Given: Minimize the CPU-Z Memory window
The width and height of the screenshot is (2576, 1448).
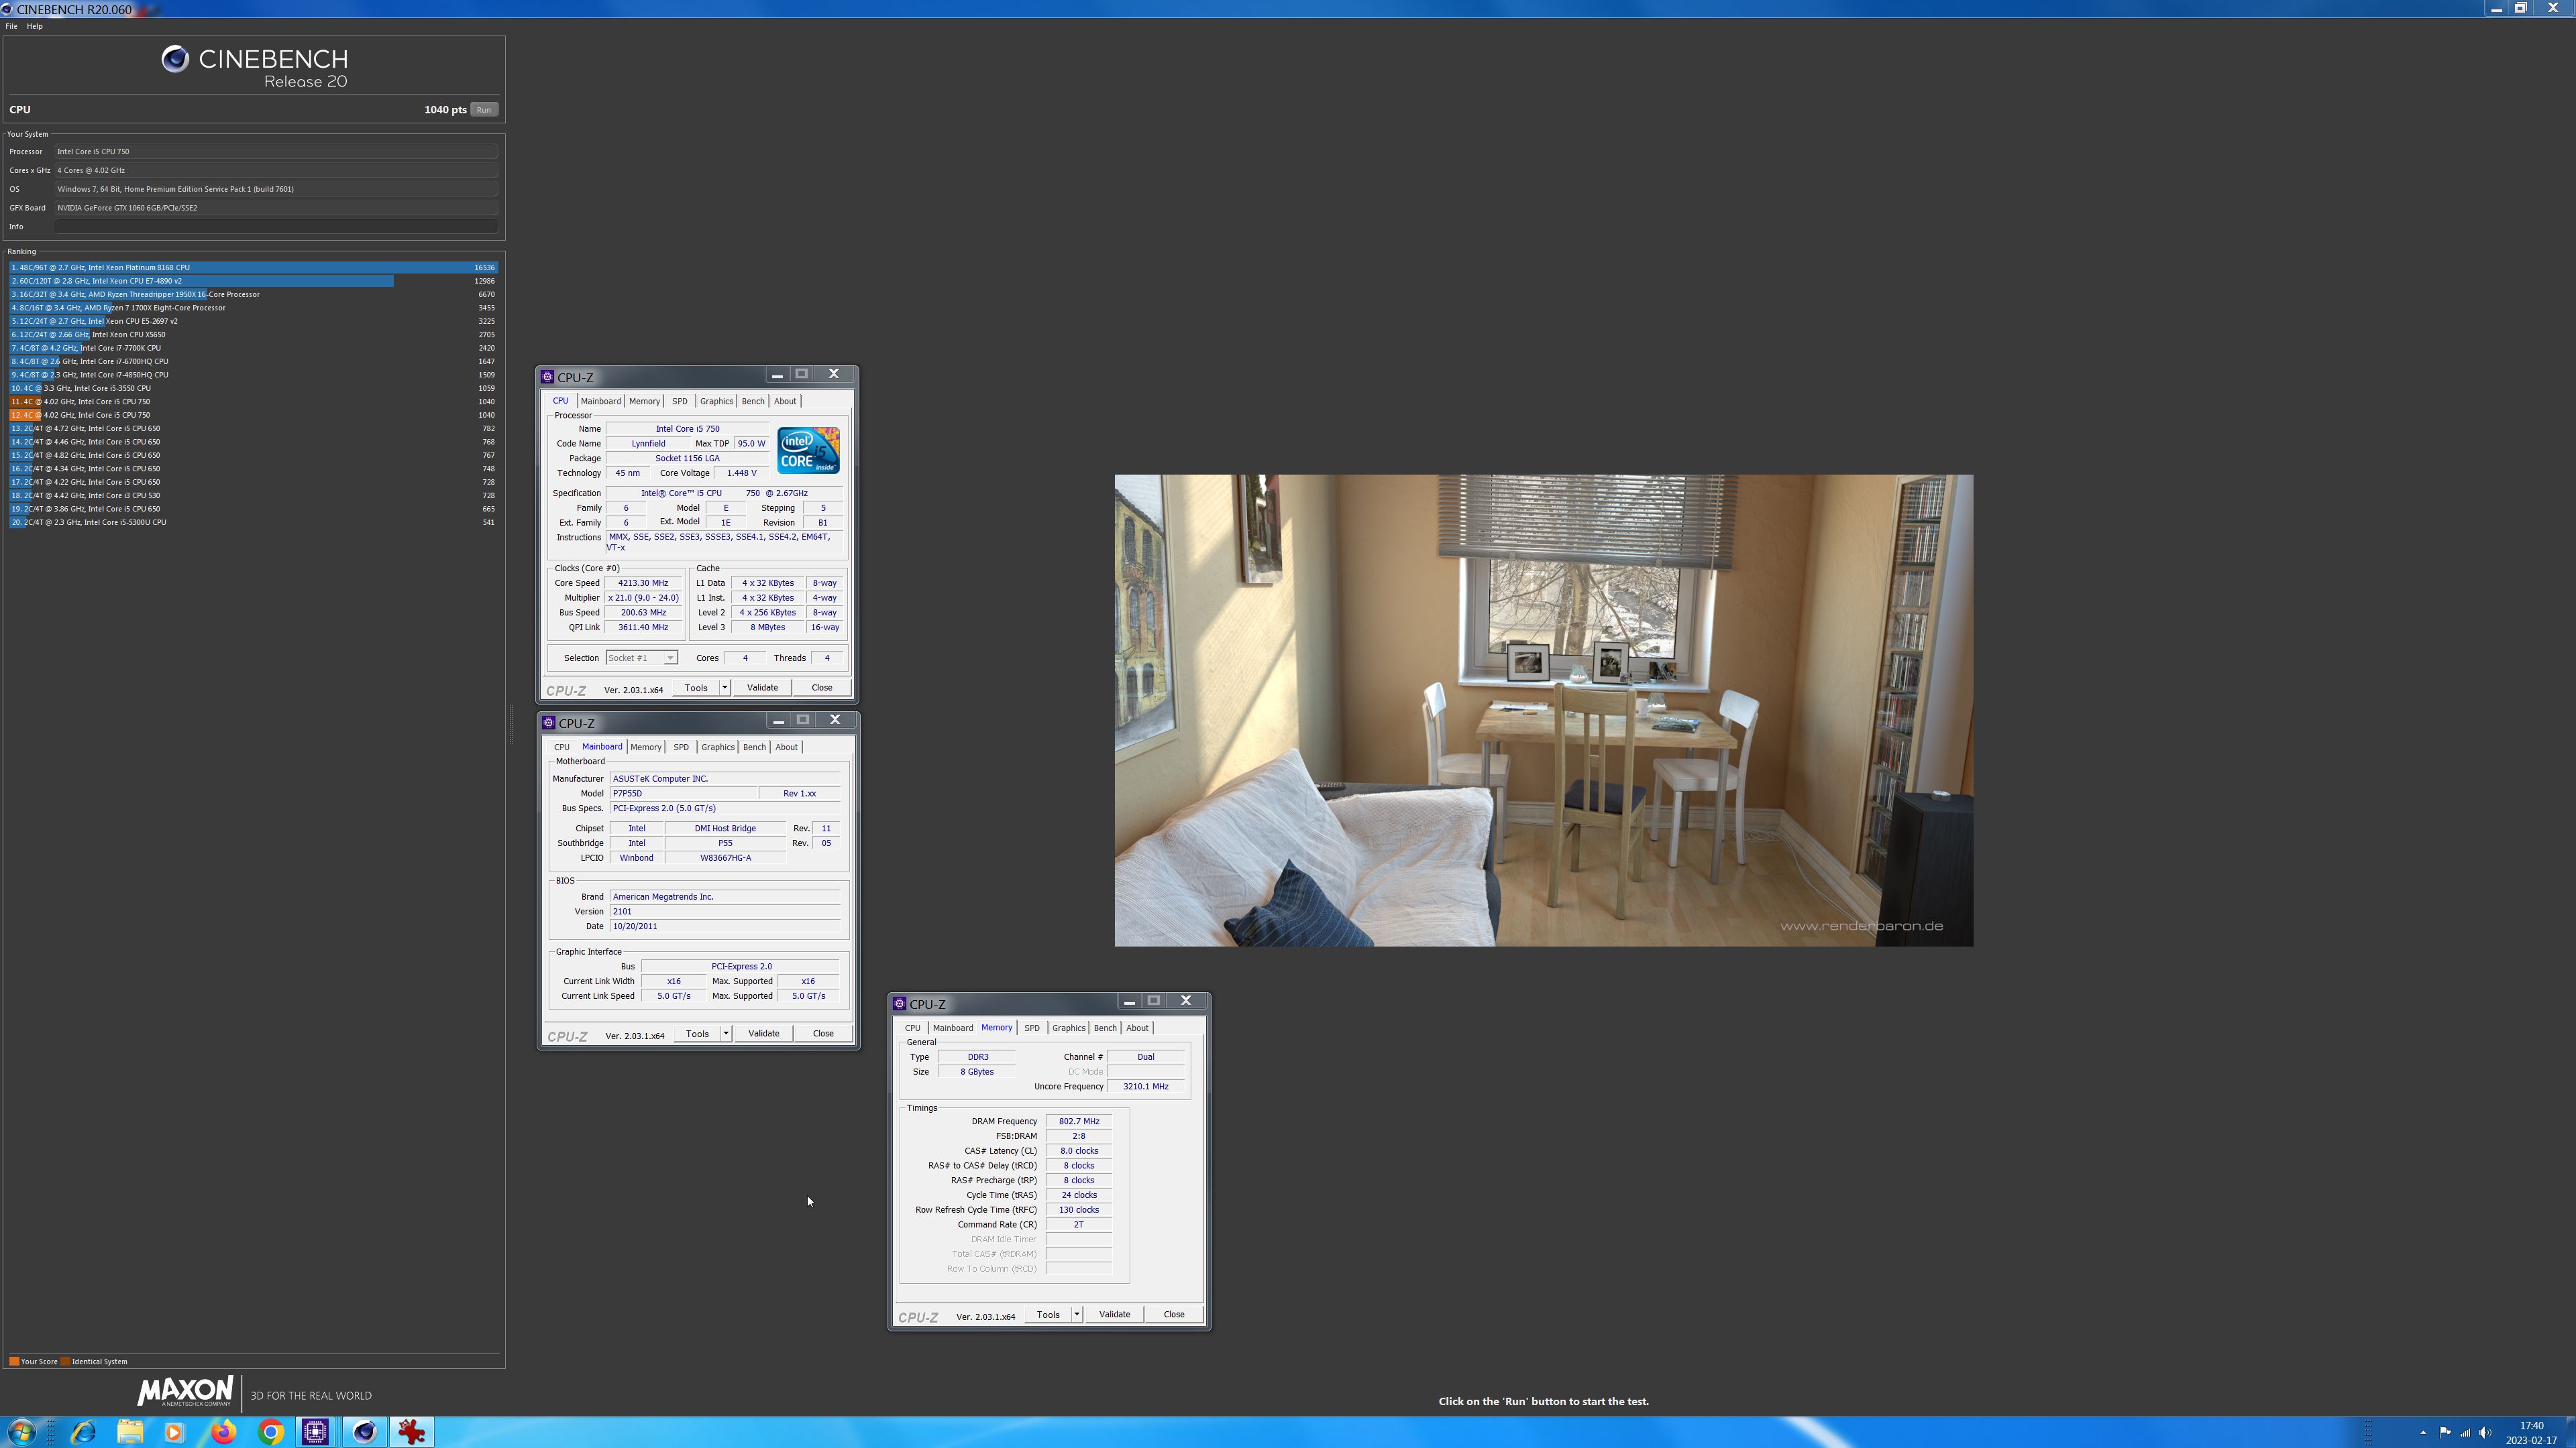Looking at the screenshot, I should point(1129,1002).
